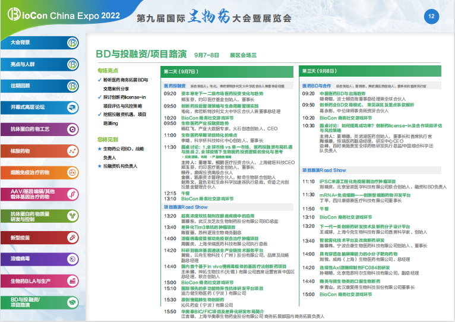Click the page number 12 badge
This screenshot has width=455, height=322.
point(431,17)
